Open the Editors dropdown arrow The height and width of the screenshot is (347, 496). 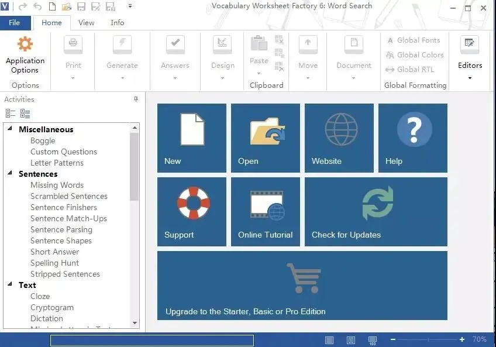point(470,78)
